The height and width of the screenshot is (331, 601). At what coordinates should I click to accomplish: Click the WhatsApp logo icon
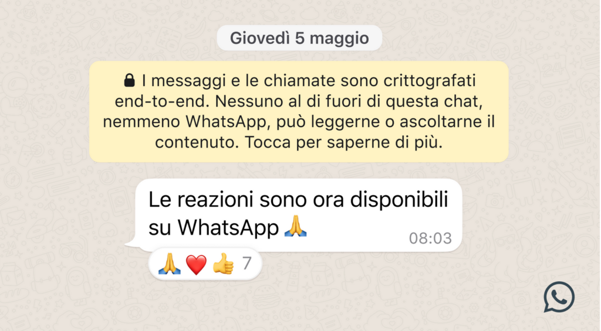(559, 297)
